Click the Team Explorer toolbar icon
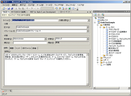The width and height of the screenshot is (131, 96). pos(63,8)
